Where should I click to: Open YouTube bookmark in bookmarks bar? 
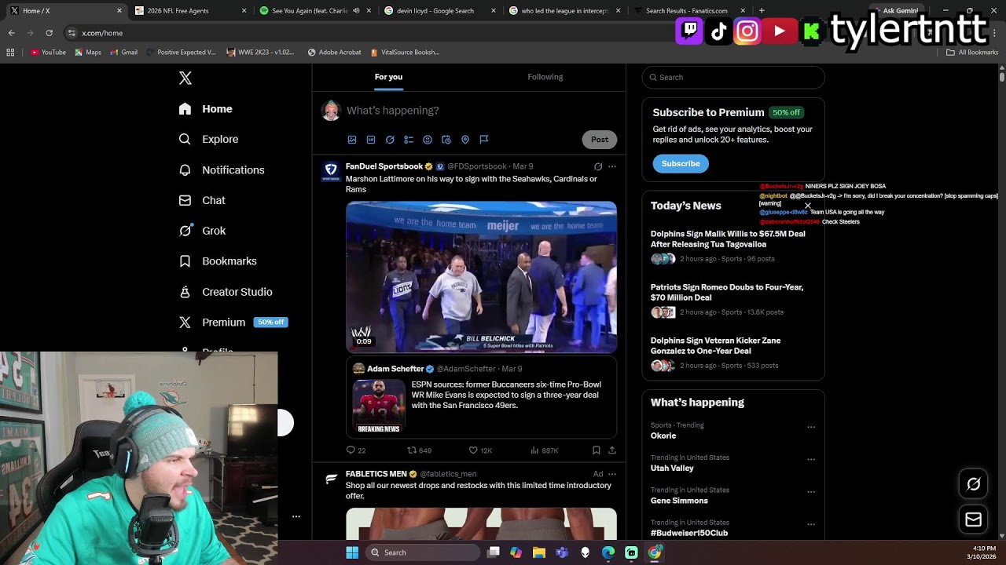pos(48,53)
